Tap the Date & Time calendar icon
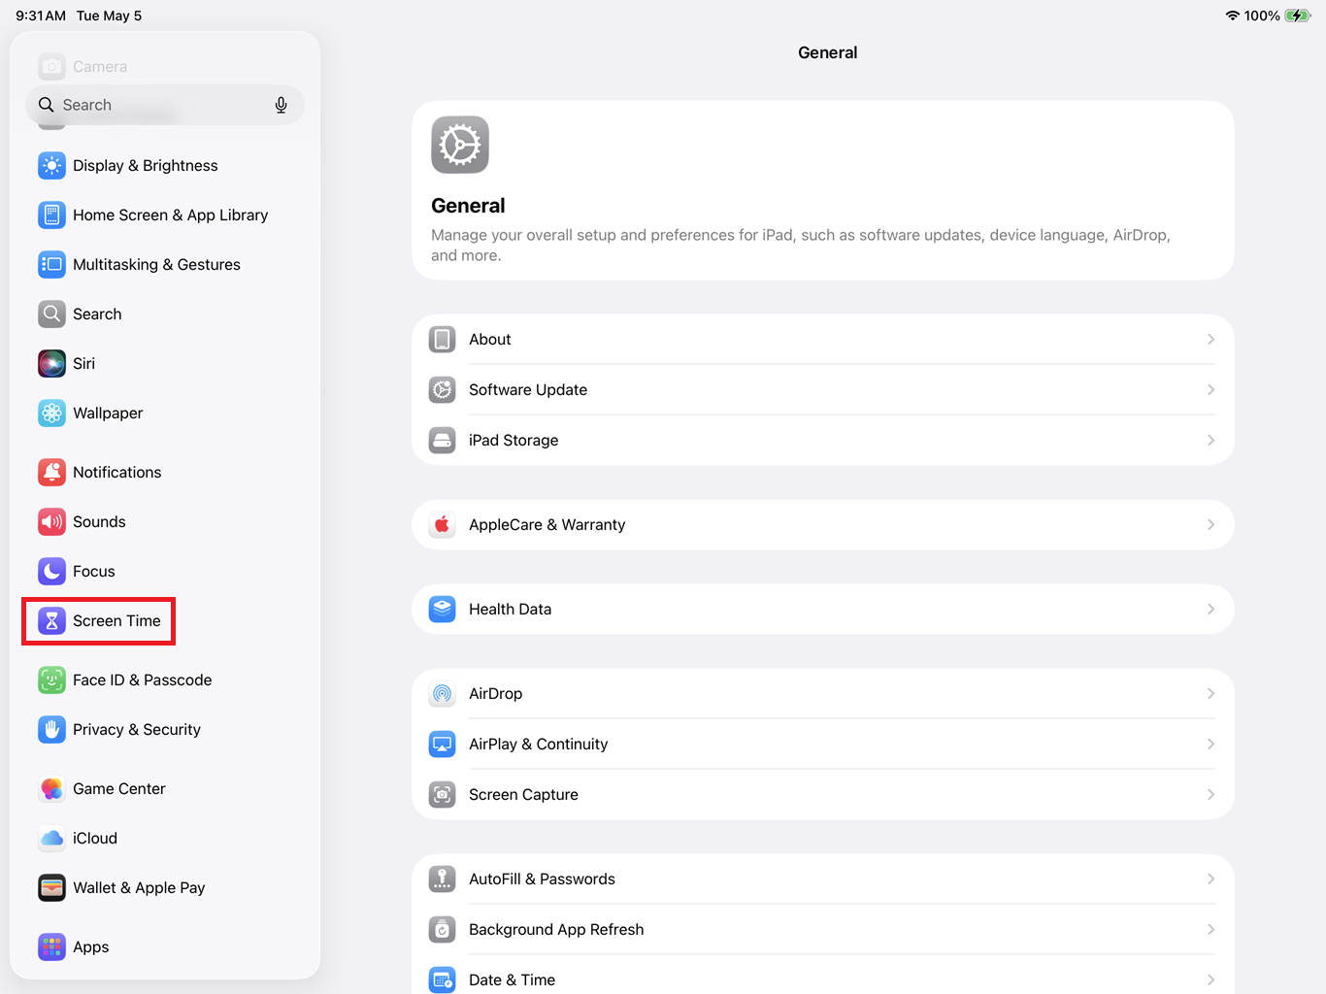The width and height of the screenshot is (1326, 994). [443, 980]
